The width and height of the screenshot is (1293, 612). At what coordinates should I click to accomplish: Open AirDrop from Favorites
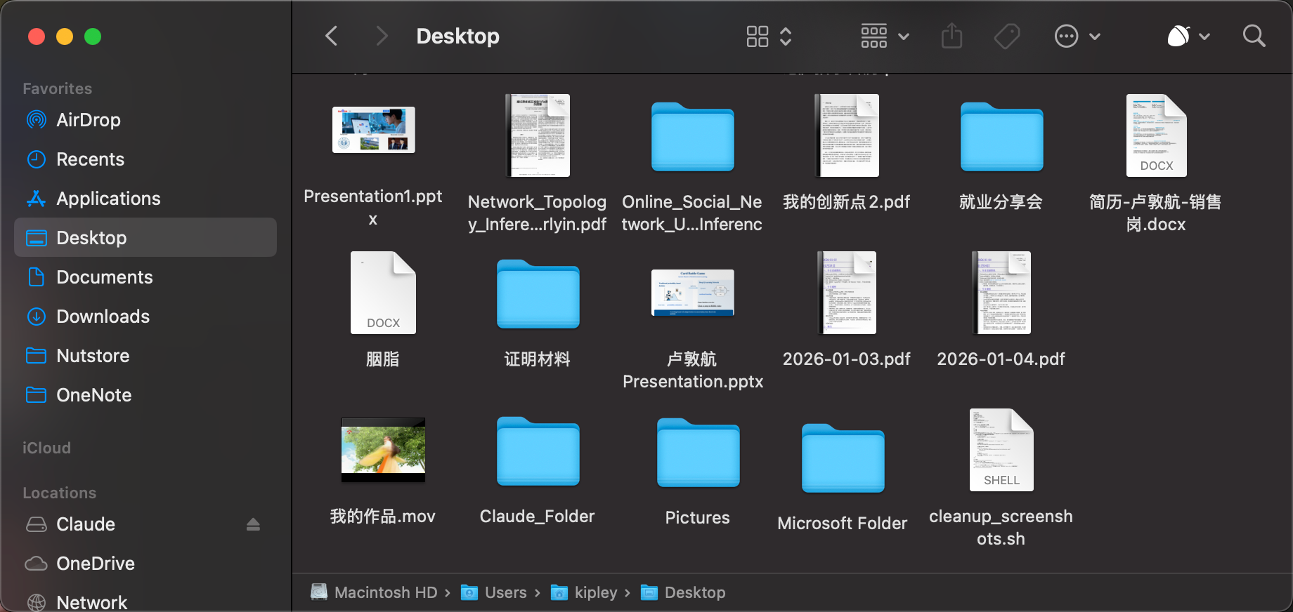pos(88,120)
